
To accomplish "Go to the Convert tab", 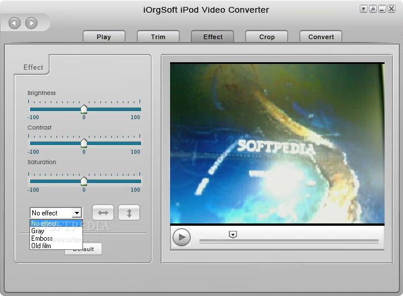I will click(321, 36).
